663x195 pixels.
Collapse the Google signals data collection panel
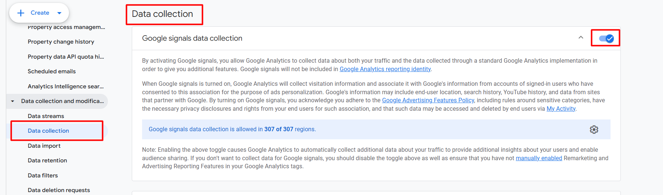point(581,38)
